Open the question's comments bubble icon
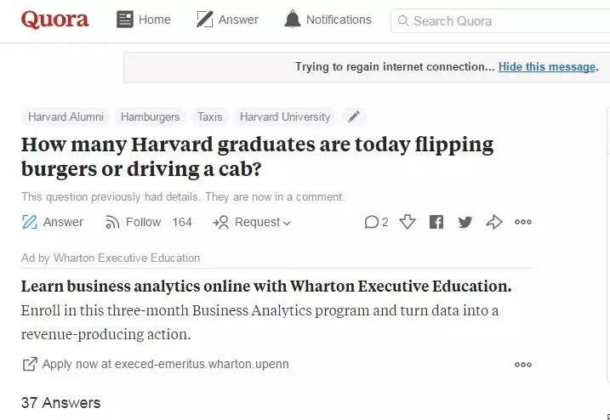 click(x=372, y=222)
